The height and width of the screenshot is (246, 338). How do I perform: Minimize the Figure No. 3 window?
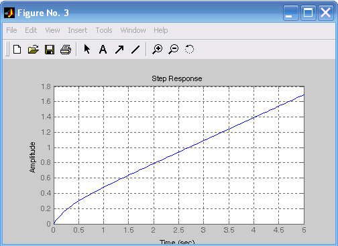coord(290,13)
